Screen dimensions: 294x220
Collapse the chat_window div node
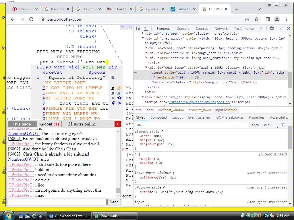click(143, 38)
